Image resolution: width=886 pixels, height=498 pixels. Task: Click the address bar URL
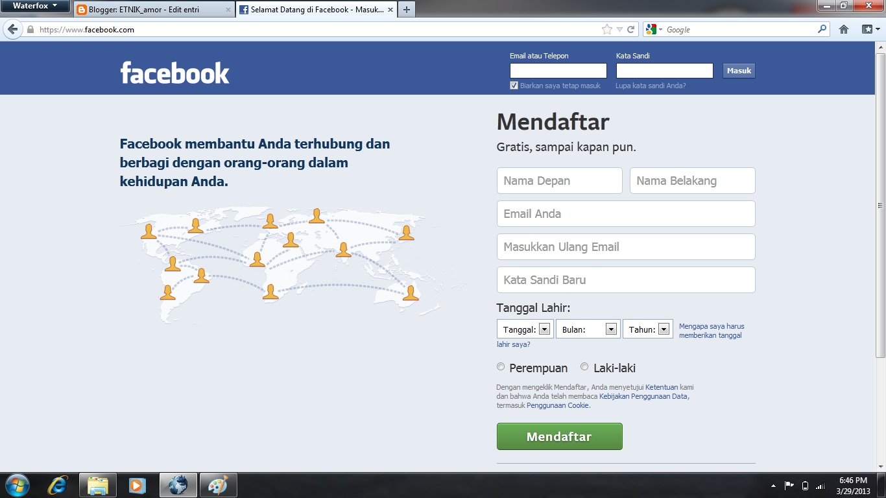(x=87, y=30)
